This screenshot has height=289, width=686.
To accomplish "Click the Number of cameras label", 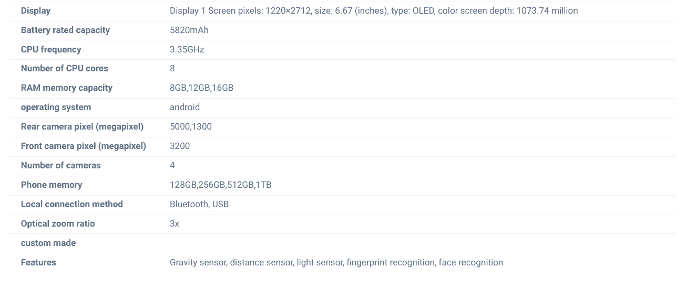I will pos(60,165).
